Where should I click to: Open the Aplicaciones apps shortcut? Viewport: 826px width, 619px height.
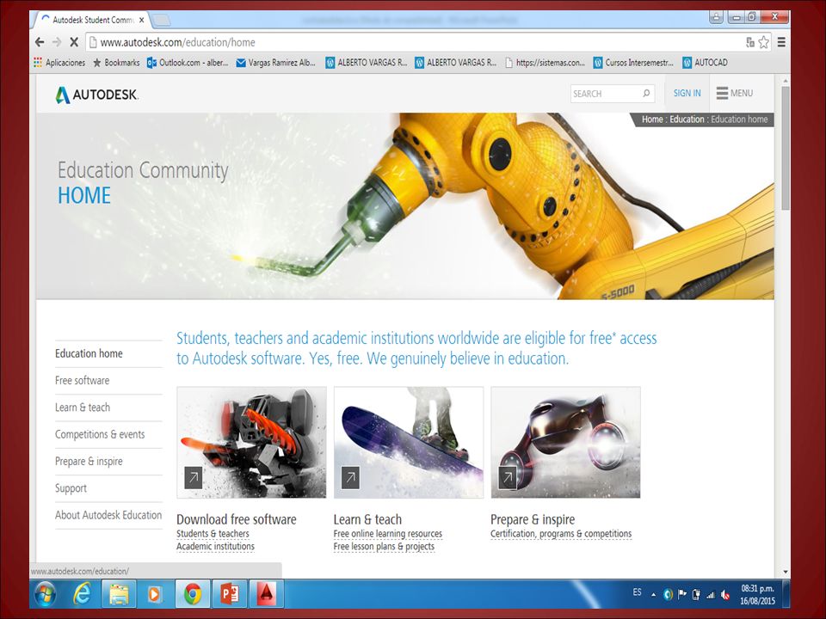pyautogui.click(x=59, y=63)
